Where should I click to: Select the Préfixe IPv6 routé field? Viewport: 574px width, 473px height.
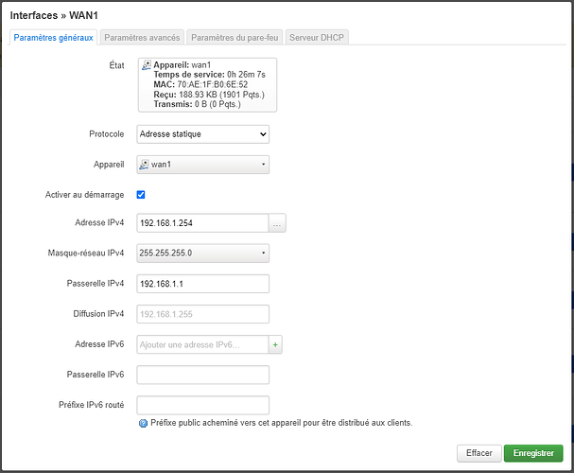pos(203,405)
